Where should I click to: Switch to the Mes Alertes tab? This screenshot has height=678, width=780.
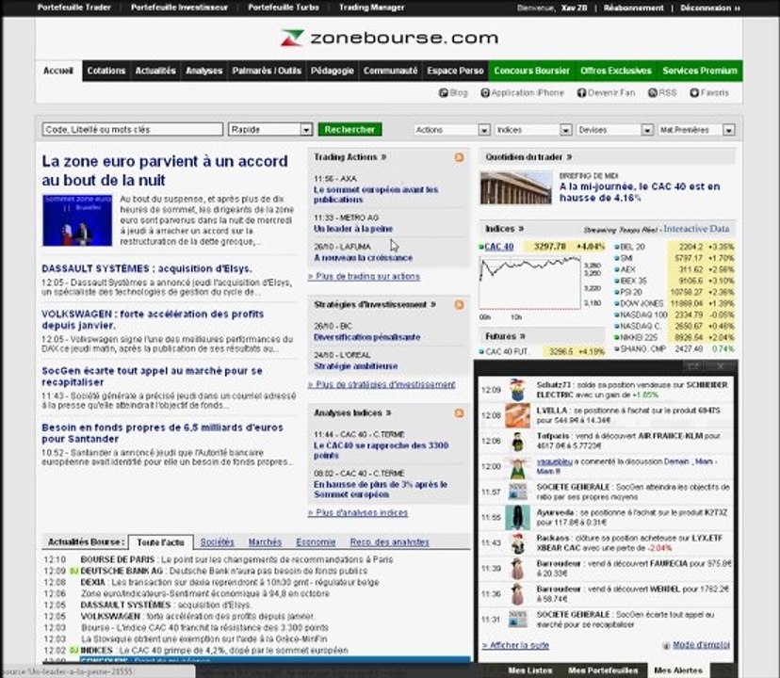[x=678, y=670]
